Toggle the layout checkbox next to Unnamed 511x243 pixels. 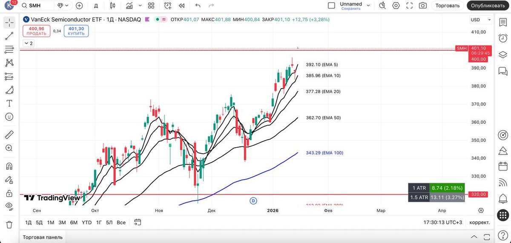coord(332,6)
